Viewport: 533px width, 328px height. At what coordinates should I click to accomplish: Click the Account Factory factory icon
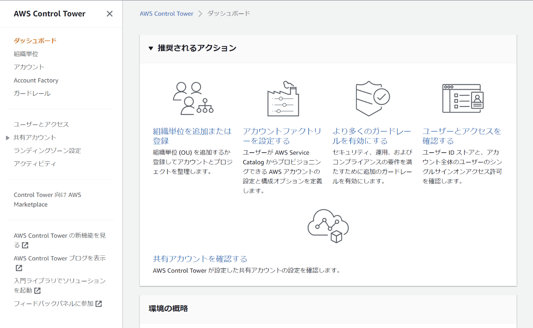(283, 98)
